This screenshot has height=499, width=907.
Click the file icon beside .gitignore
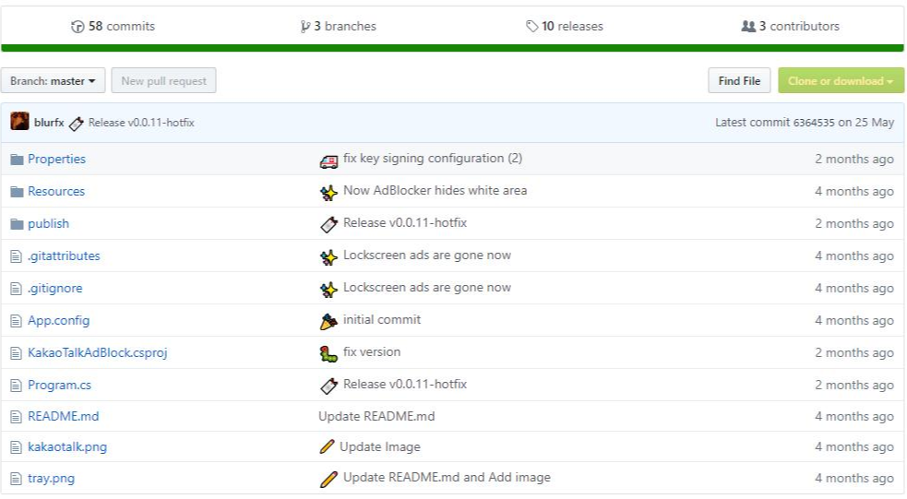17,289
